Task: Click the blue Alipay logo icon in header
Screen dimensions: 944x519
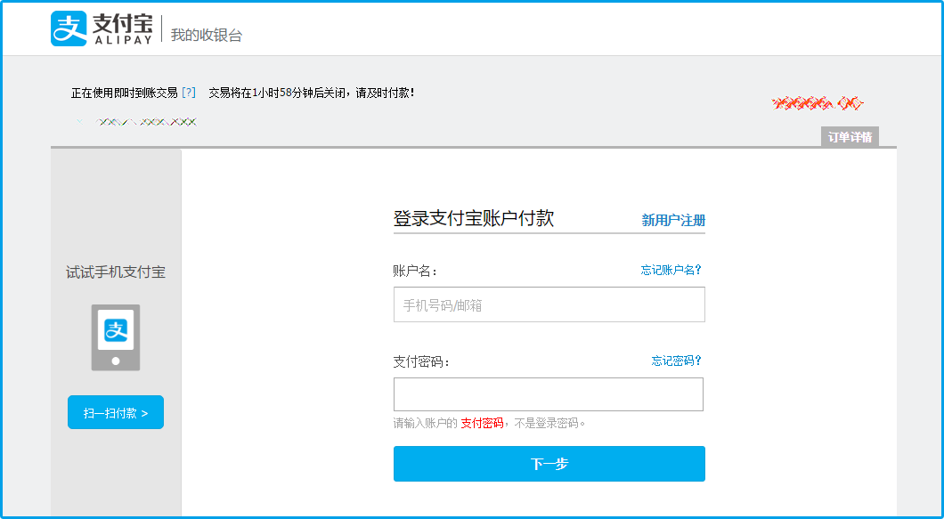Action: click(x=69, y=28)
